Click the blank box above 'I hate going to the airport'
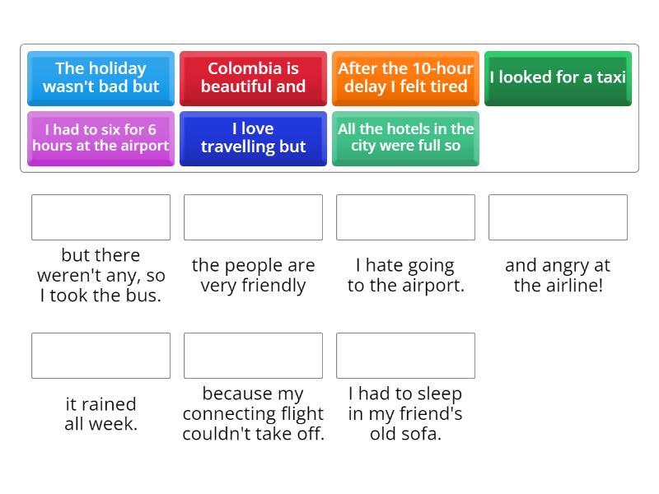 pos(405,217)
